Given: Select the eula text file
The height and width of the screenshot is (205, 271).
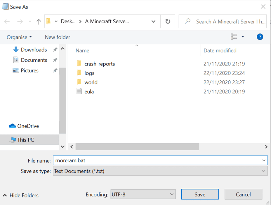Looking at the screenshot, I should (89, 92).
